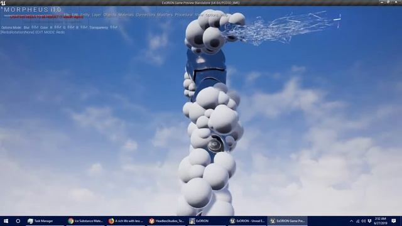The height and width of the screenshot is (226, 402).
Task: Click the Color B value field
Action: tap(84, 27)
